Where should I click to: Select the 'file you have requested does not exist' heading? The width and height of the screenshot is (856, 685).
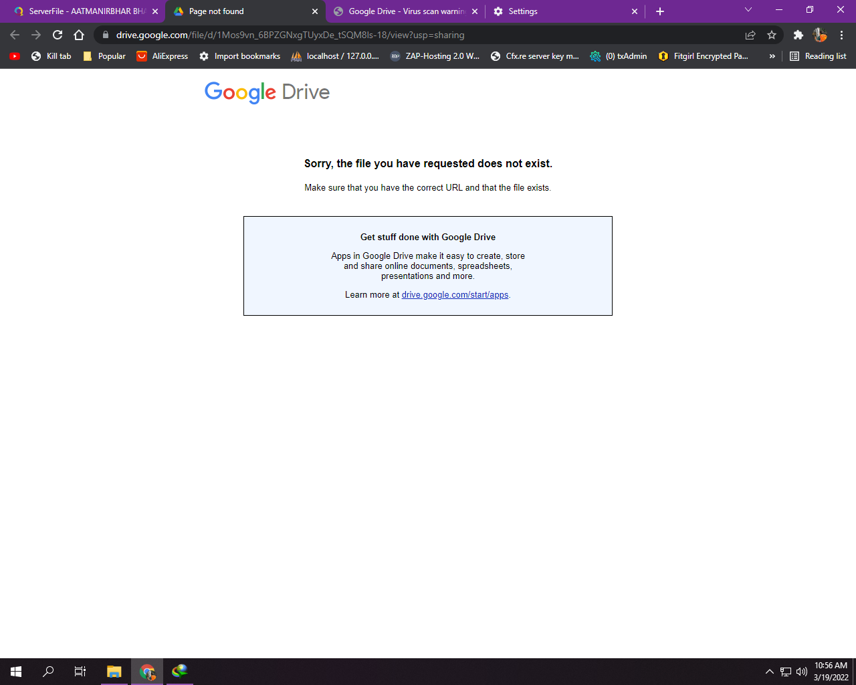point(428,164)
